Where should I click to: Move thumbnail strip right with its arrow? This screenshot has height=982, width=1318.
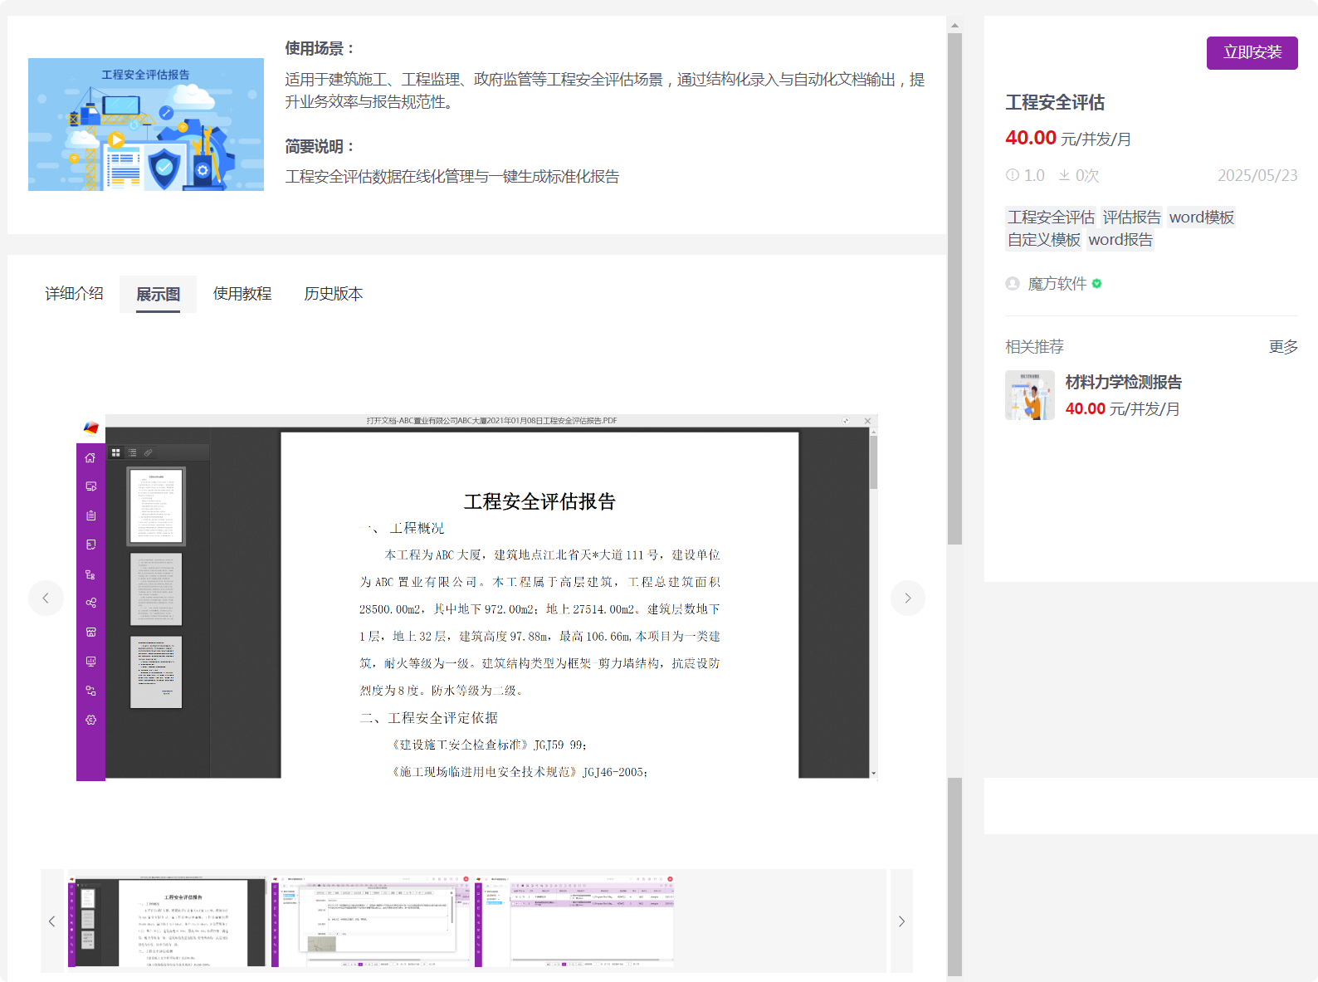coord(901,921)
